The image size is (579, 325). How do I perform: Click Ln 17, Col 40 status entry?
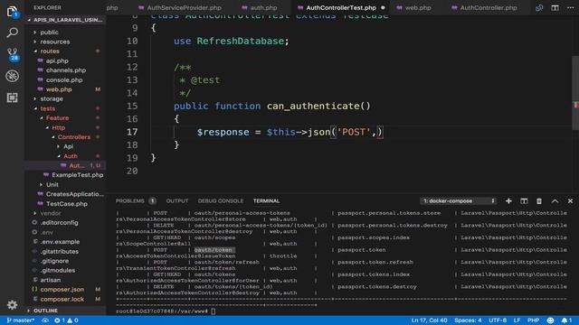tap(429, 320)
